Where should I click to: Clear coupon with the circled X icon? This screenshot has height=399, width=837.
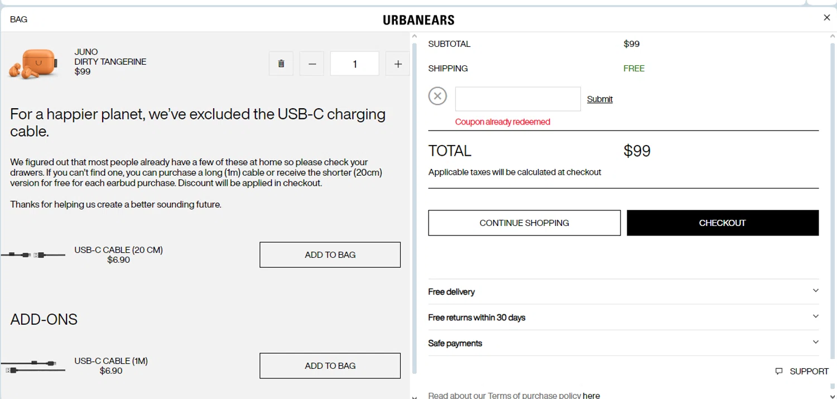coord(438,97)
